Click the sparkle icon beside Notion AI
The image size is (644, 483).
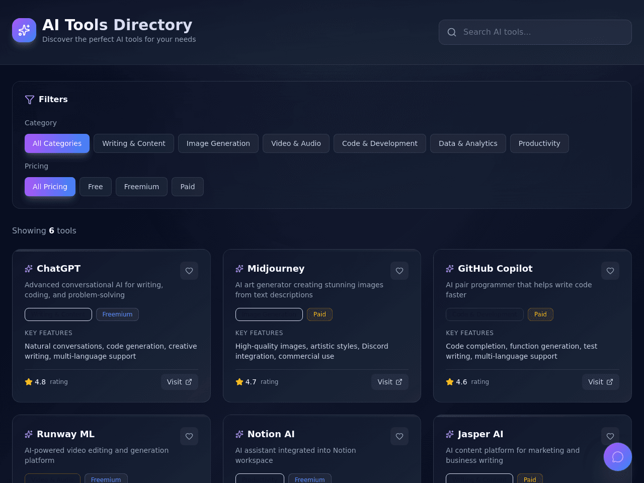(x=239, y=434)
